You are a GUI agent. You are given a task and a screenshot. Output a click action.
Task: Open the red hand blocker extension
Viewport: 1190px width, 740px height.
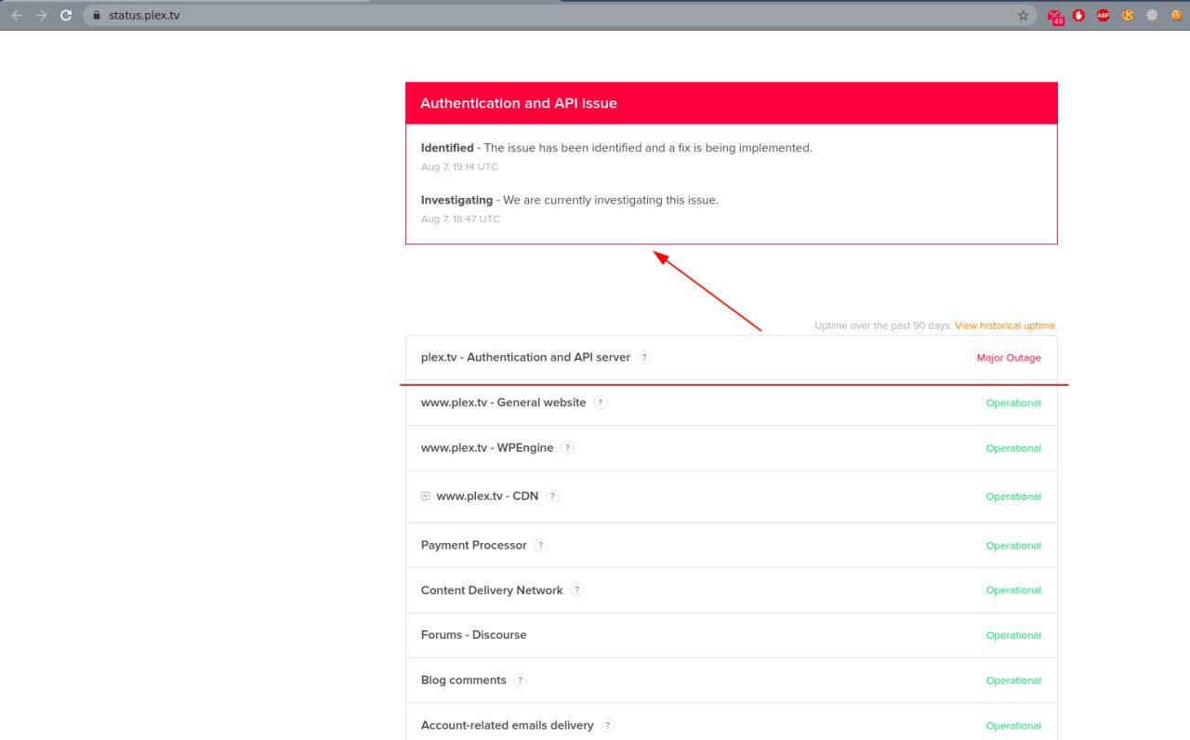[1078, 15]
